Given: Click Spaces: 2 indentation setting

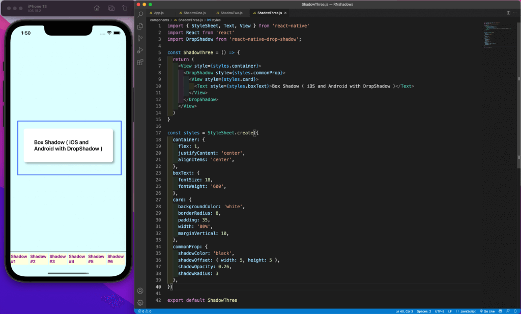Looking at the screenshot, I should pyautogui.click(x=423, y=311).
